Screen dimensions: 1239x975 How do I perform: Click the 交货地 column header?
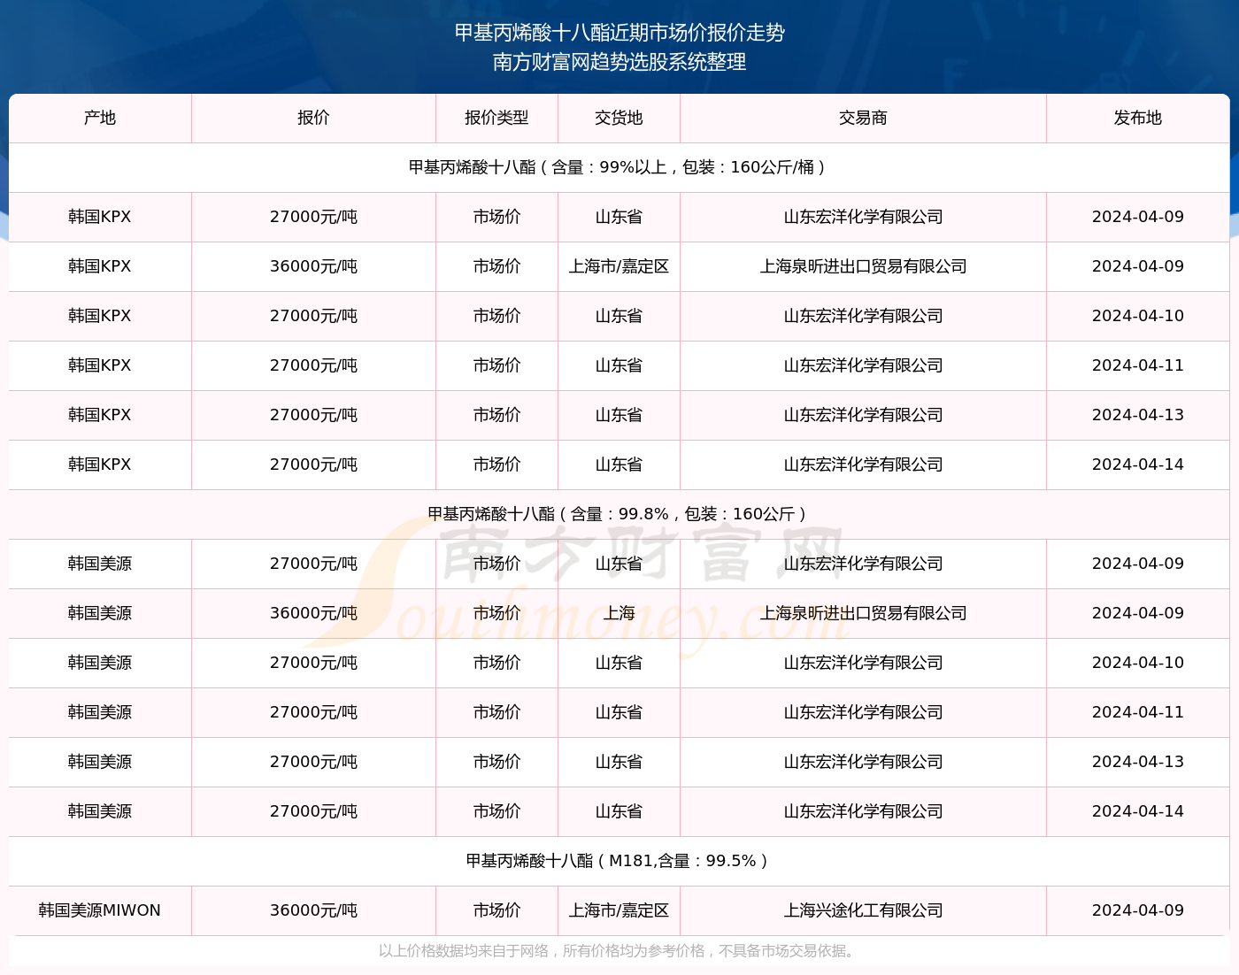click(x=619, y=118)
